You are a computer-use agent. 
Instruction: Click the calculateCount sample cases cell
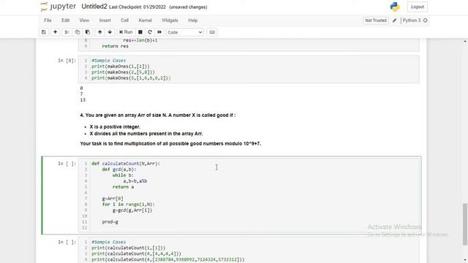249,251
